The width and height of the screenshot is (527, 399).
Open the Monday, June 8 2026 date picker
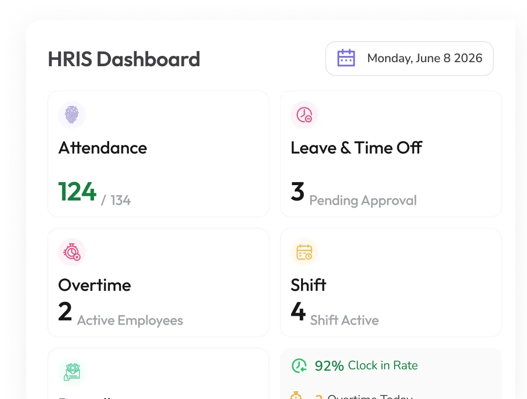click(409, 59)
